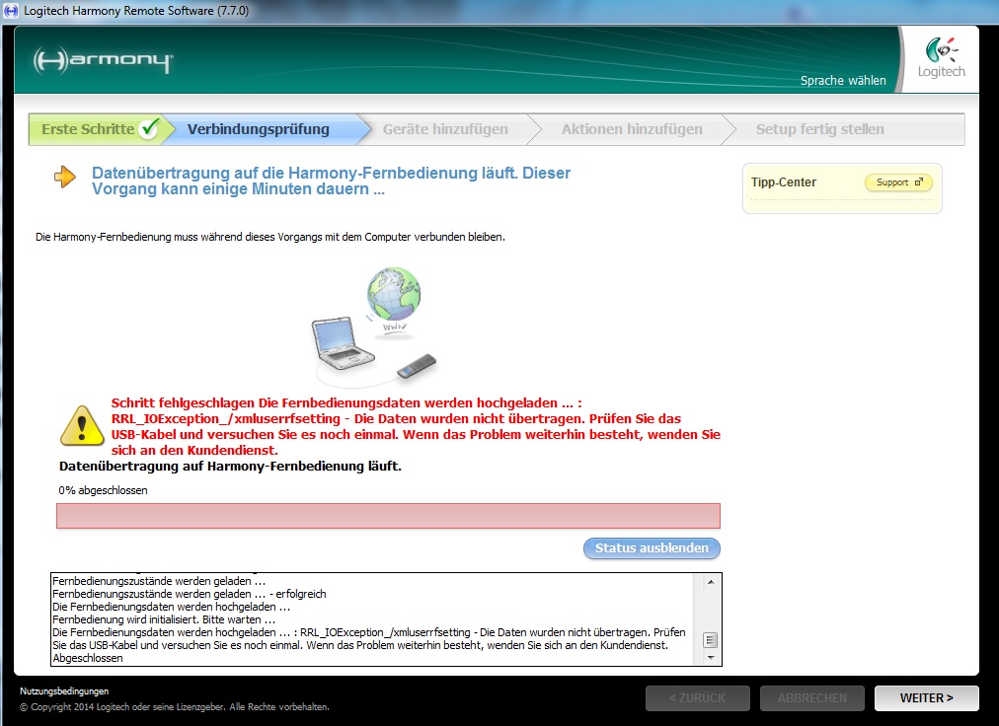
Task: Click the ABBRECHEN button
Action: click(x=812, y=698)
